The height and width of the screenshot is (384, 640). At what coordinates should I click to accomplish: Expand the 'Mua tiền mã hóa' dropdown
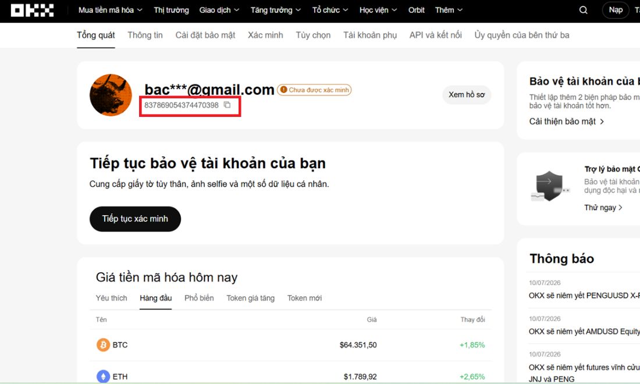pos(110,10)
